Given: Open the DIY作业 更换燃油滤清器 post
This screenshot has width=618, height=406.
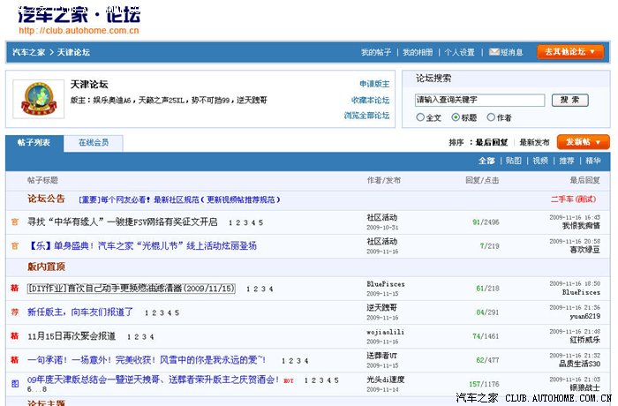Looking at the screenshot, I should pos(132,288).
